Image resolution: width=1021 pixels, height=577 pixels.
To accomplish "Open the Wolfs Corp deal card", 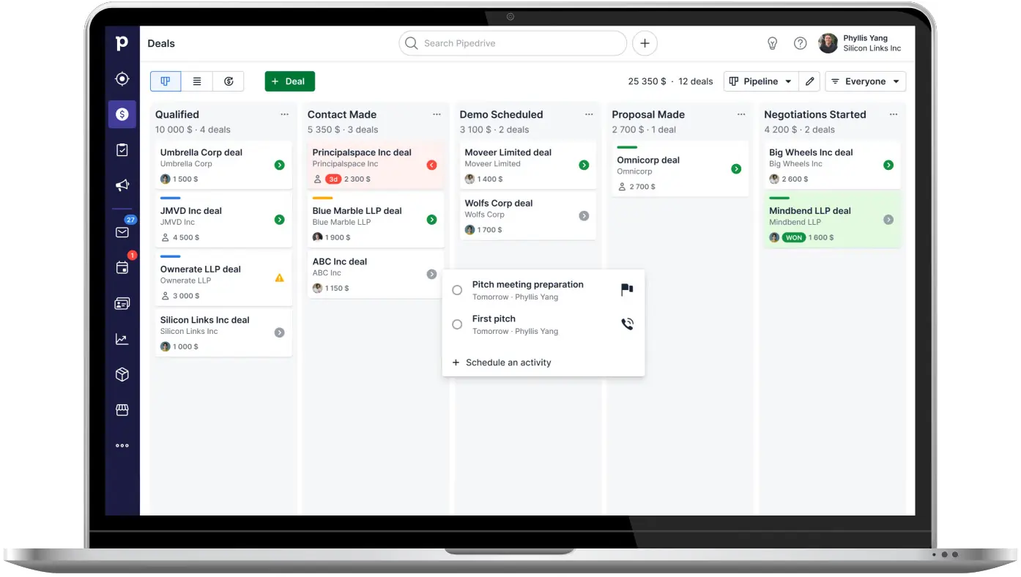I will pyautogui.click(x=528, y=216).
